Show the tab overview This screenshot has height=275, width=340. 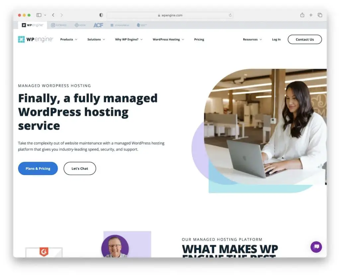pyautogui.click(x=320, y=15)
